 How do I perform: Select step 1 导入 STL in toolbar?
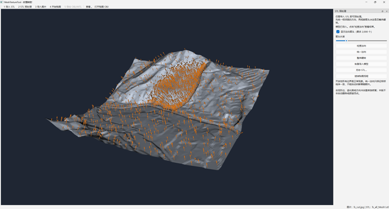[x=9, y=7]
